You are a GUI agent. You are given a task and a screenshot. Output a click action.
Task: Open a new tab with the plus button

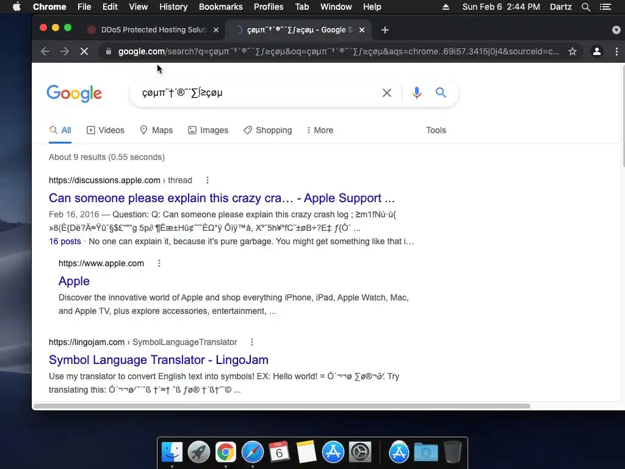385,30
